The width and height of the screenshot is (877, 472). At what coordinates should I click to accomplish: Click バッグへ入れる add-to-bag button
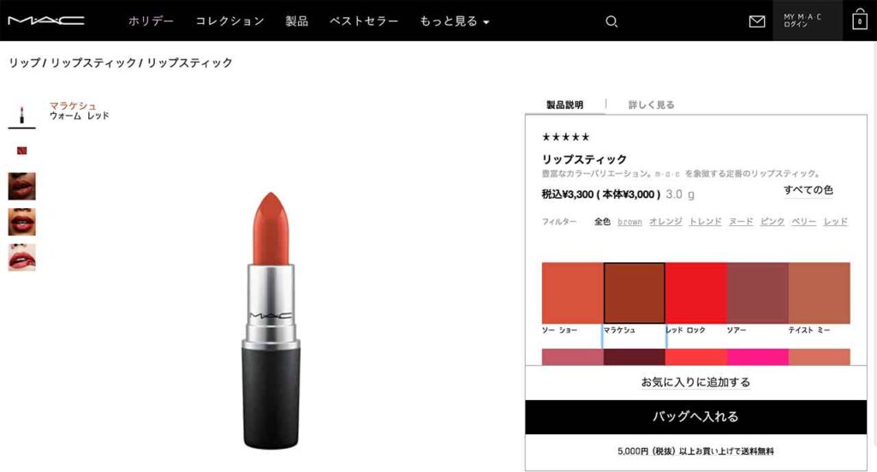point(695,416)
